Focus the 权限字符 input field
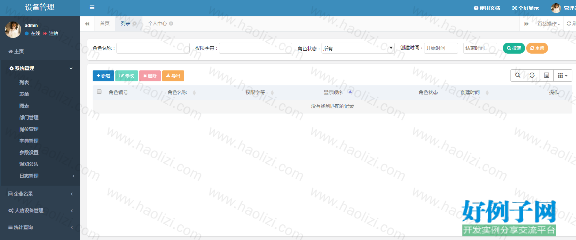This screenshot has height=240, width=576. point(256,48)
